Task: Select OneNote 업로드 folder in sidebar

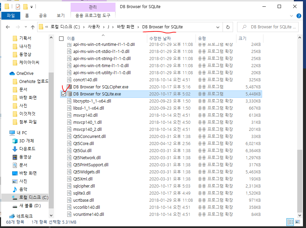Action: [x=34, y=82]
